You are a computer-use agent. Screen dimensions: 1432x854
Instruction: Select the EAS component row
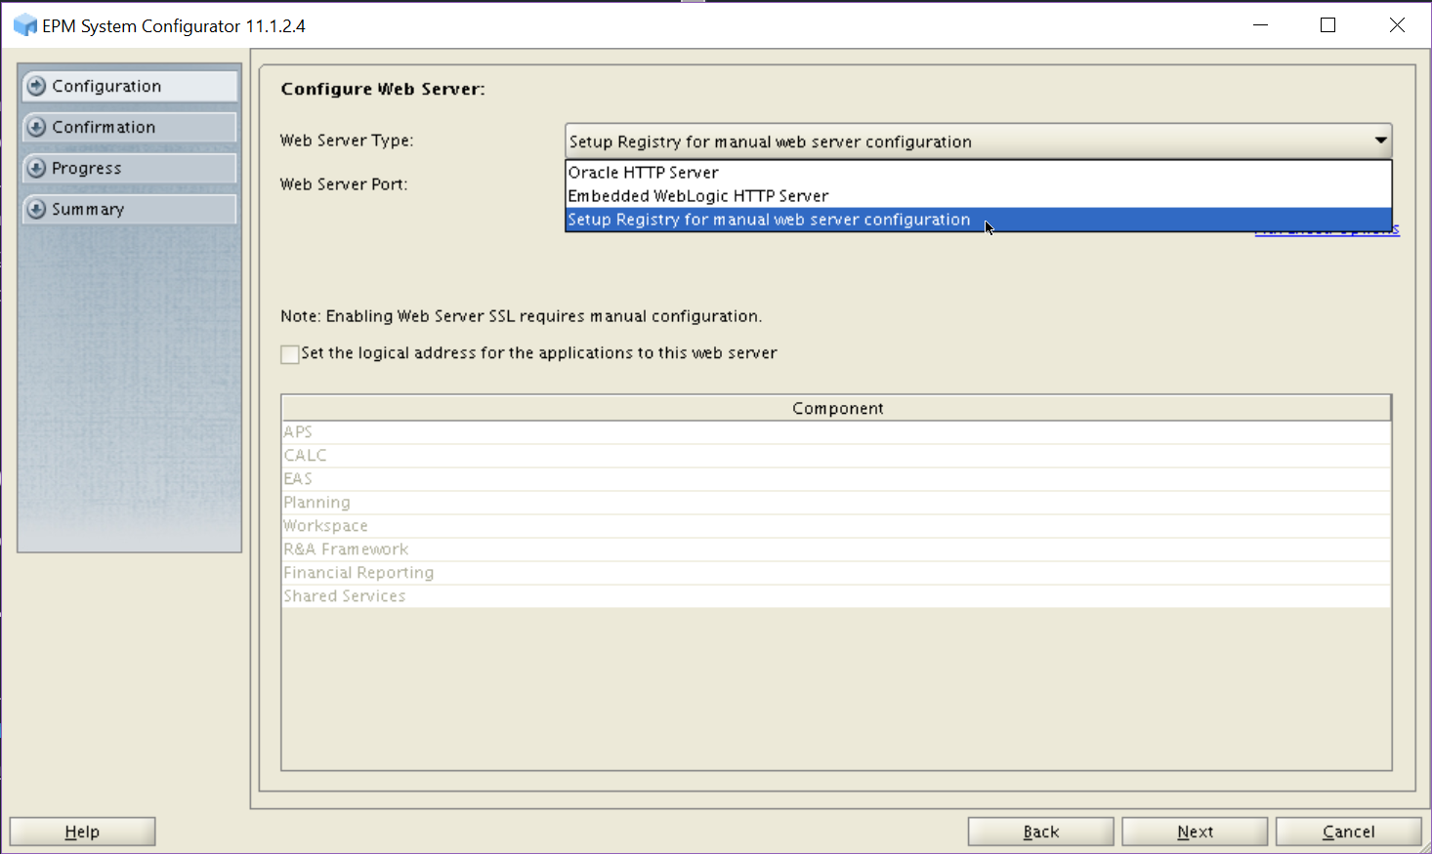837,479
